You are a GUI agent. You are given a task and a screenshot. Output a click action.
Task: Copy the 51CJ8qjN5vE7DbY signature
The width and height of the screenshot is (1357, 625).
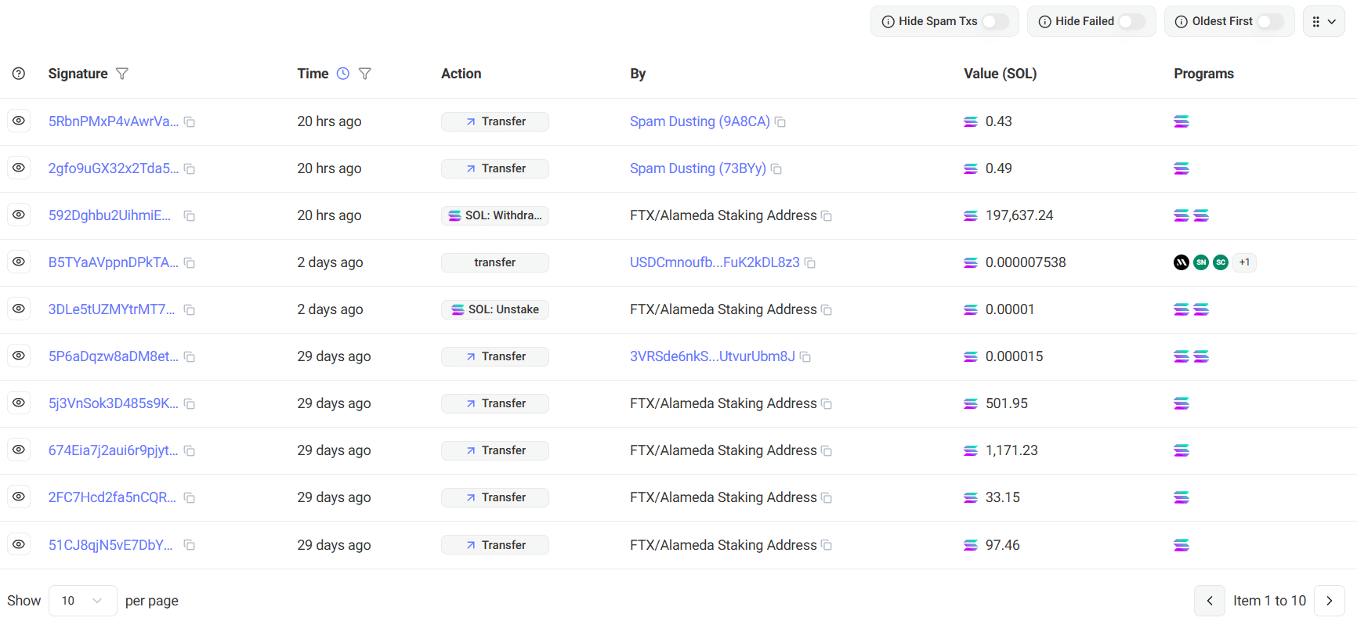tap(190, 545)
